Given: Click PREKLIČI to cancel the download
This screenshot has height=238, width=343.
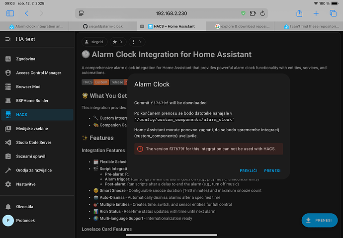Looking at the screenshot, I should coord(248,171).
